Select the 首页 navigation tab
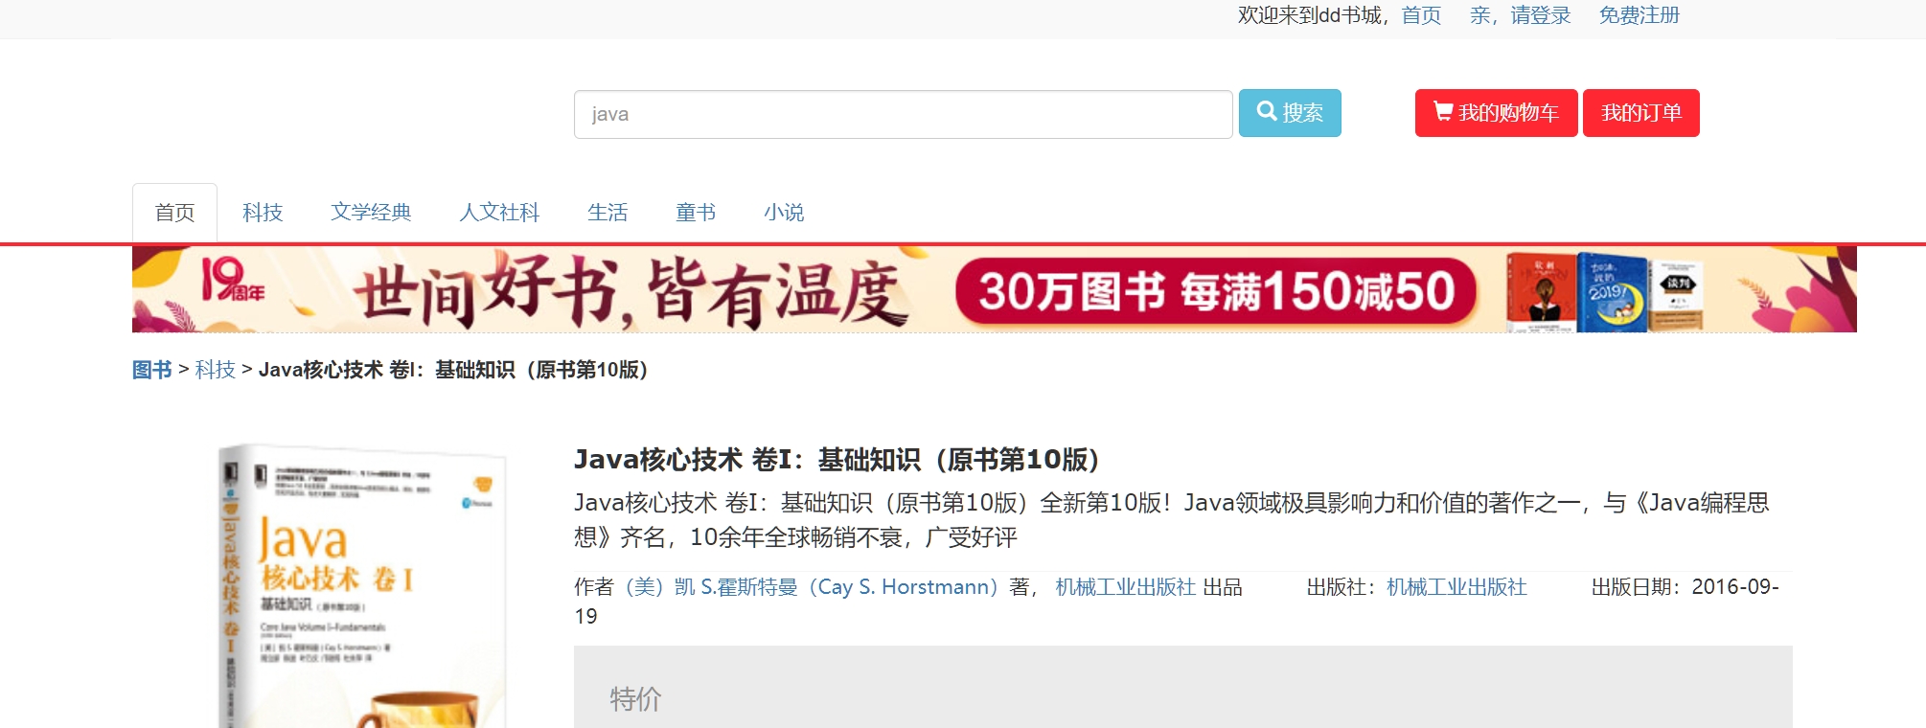This screenshot has height=728, width=1926. [x=174, y=213]
